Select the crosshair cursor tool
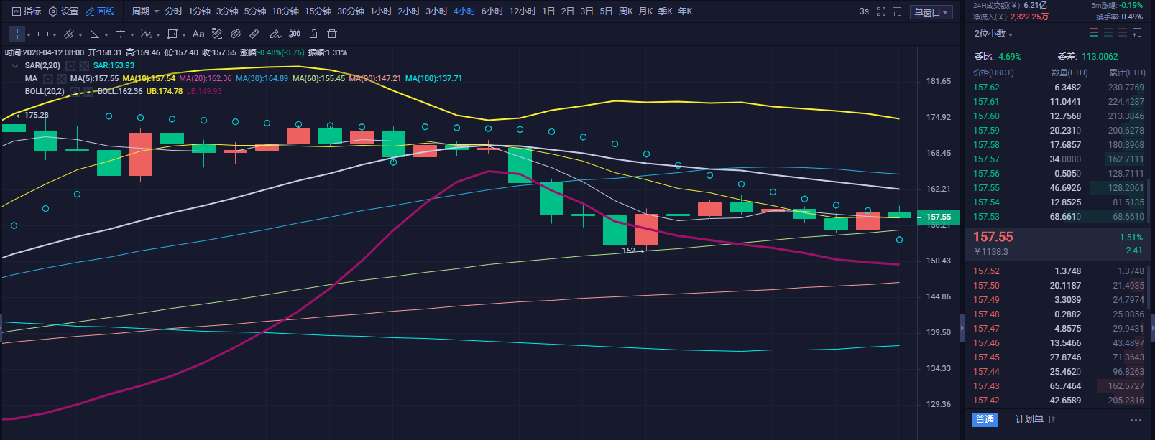Image resolution: width=1155 pixels, height=440 pixels. point(17,34)
